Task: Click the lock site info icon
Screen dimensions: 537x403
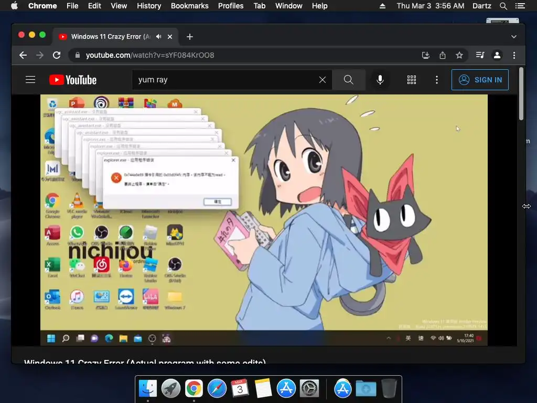Action: click(x=78, y=55)
